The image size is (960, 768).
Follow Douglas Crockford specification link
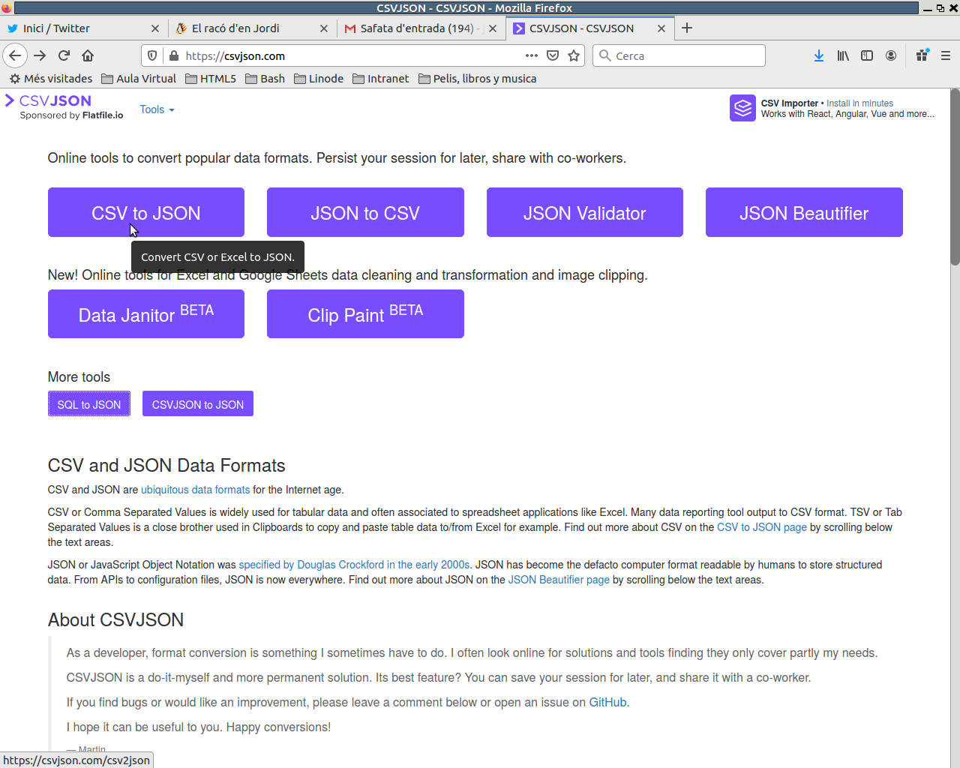[354, 565]
